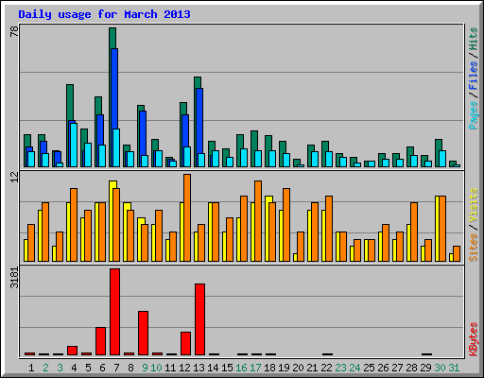Click the Pages legend text
This screenshot has width=484, height=378.
(x=474, y=115)
